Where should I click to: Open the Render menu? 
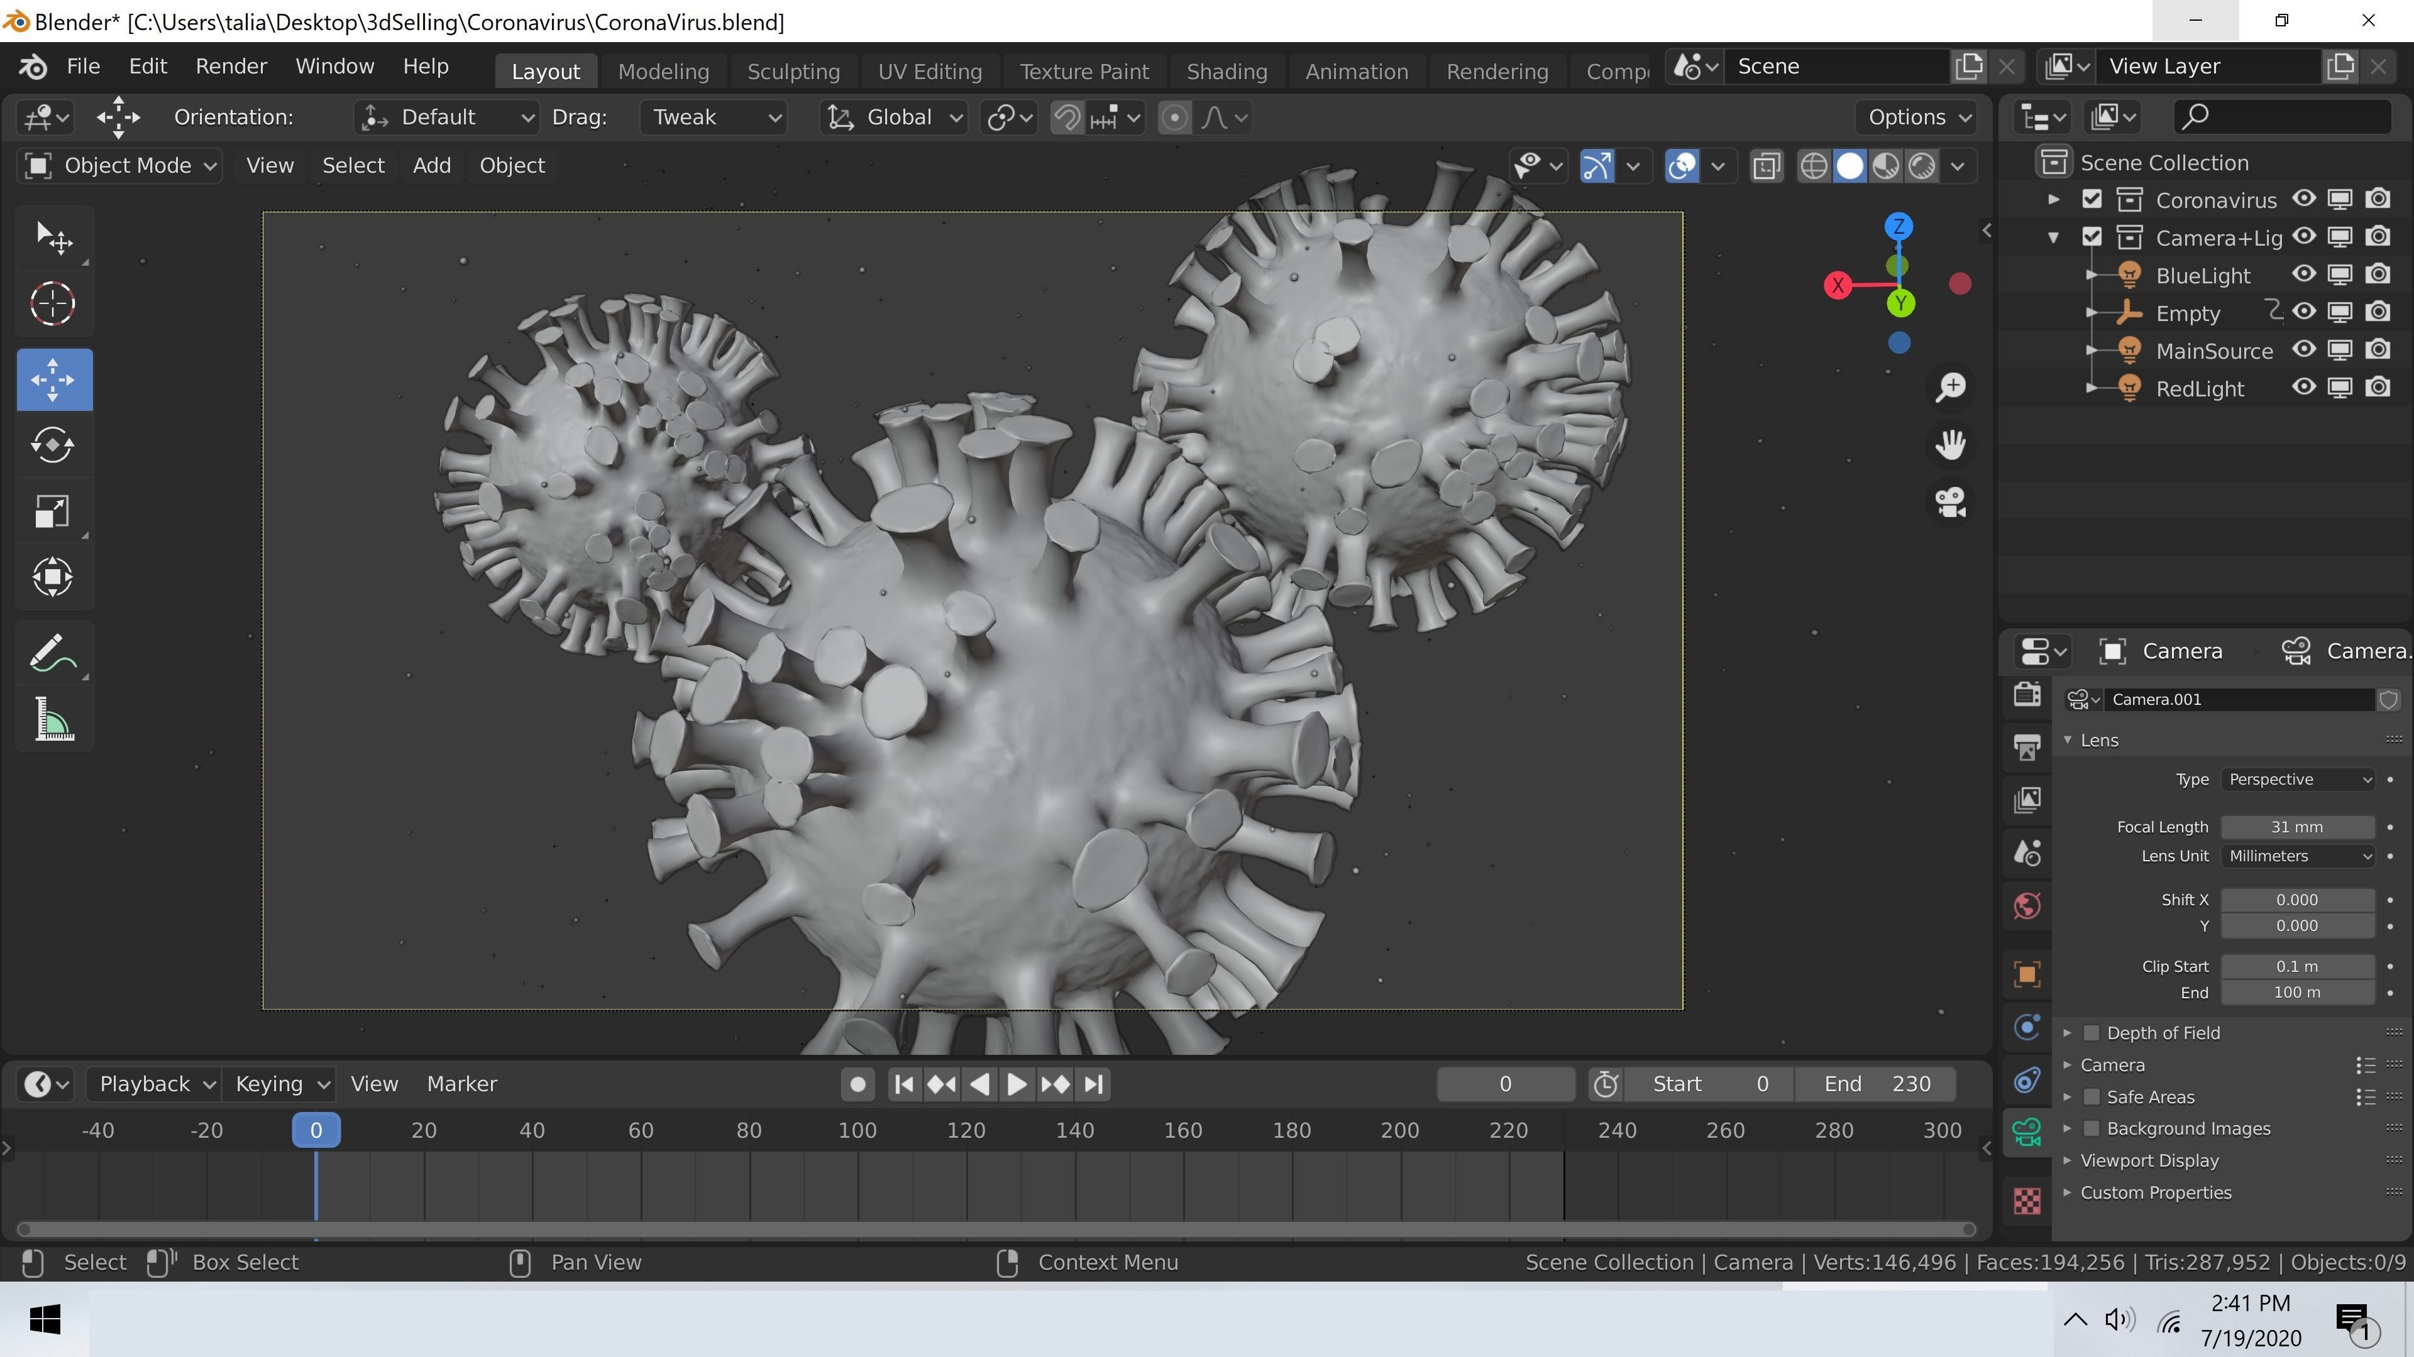click(x=231, y=67)
